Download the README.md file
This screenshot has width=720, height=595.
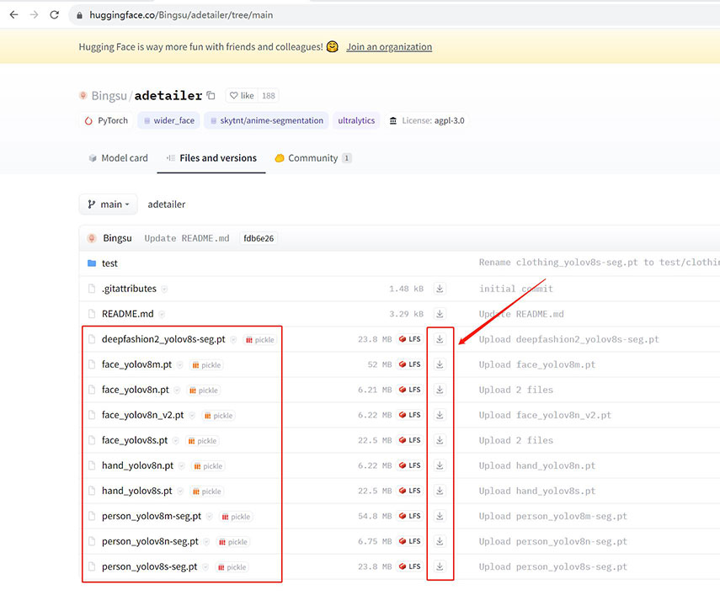point(440,314)
